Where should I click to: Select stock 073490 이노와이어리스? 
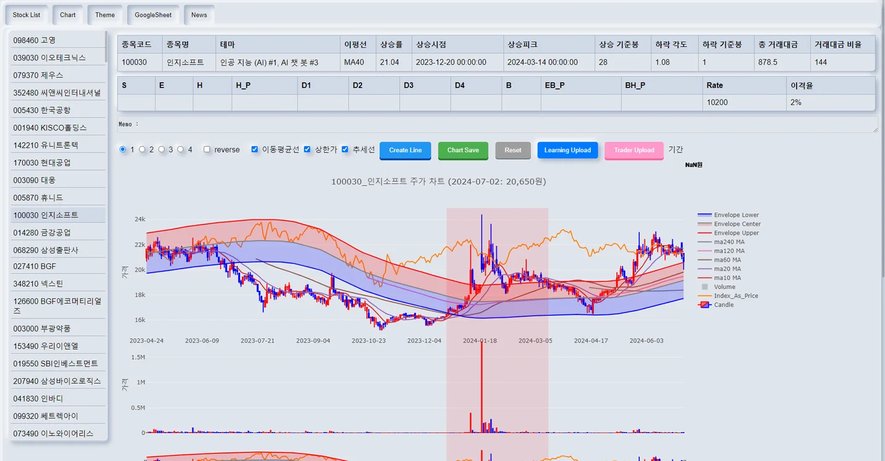tap(58, 433)
